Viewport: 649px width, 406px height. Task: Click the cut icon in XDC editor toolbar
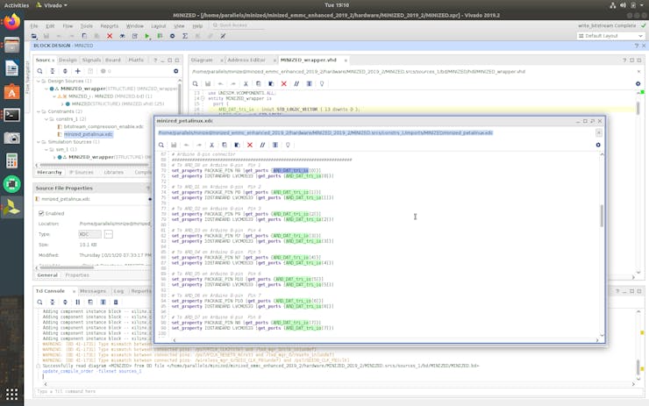coord(212,145)
